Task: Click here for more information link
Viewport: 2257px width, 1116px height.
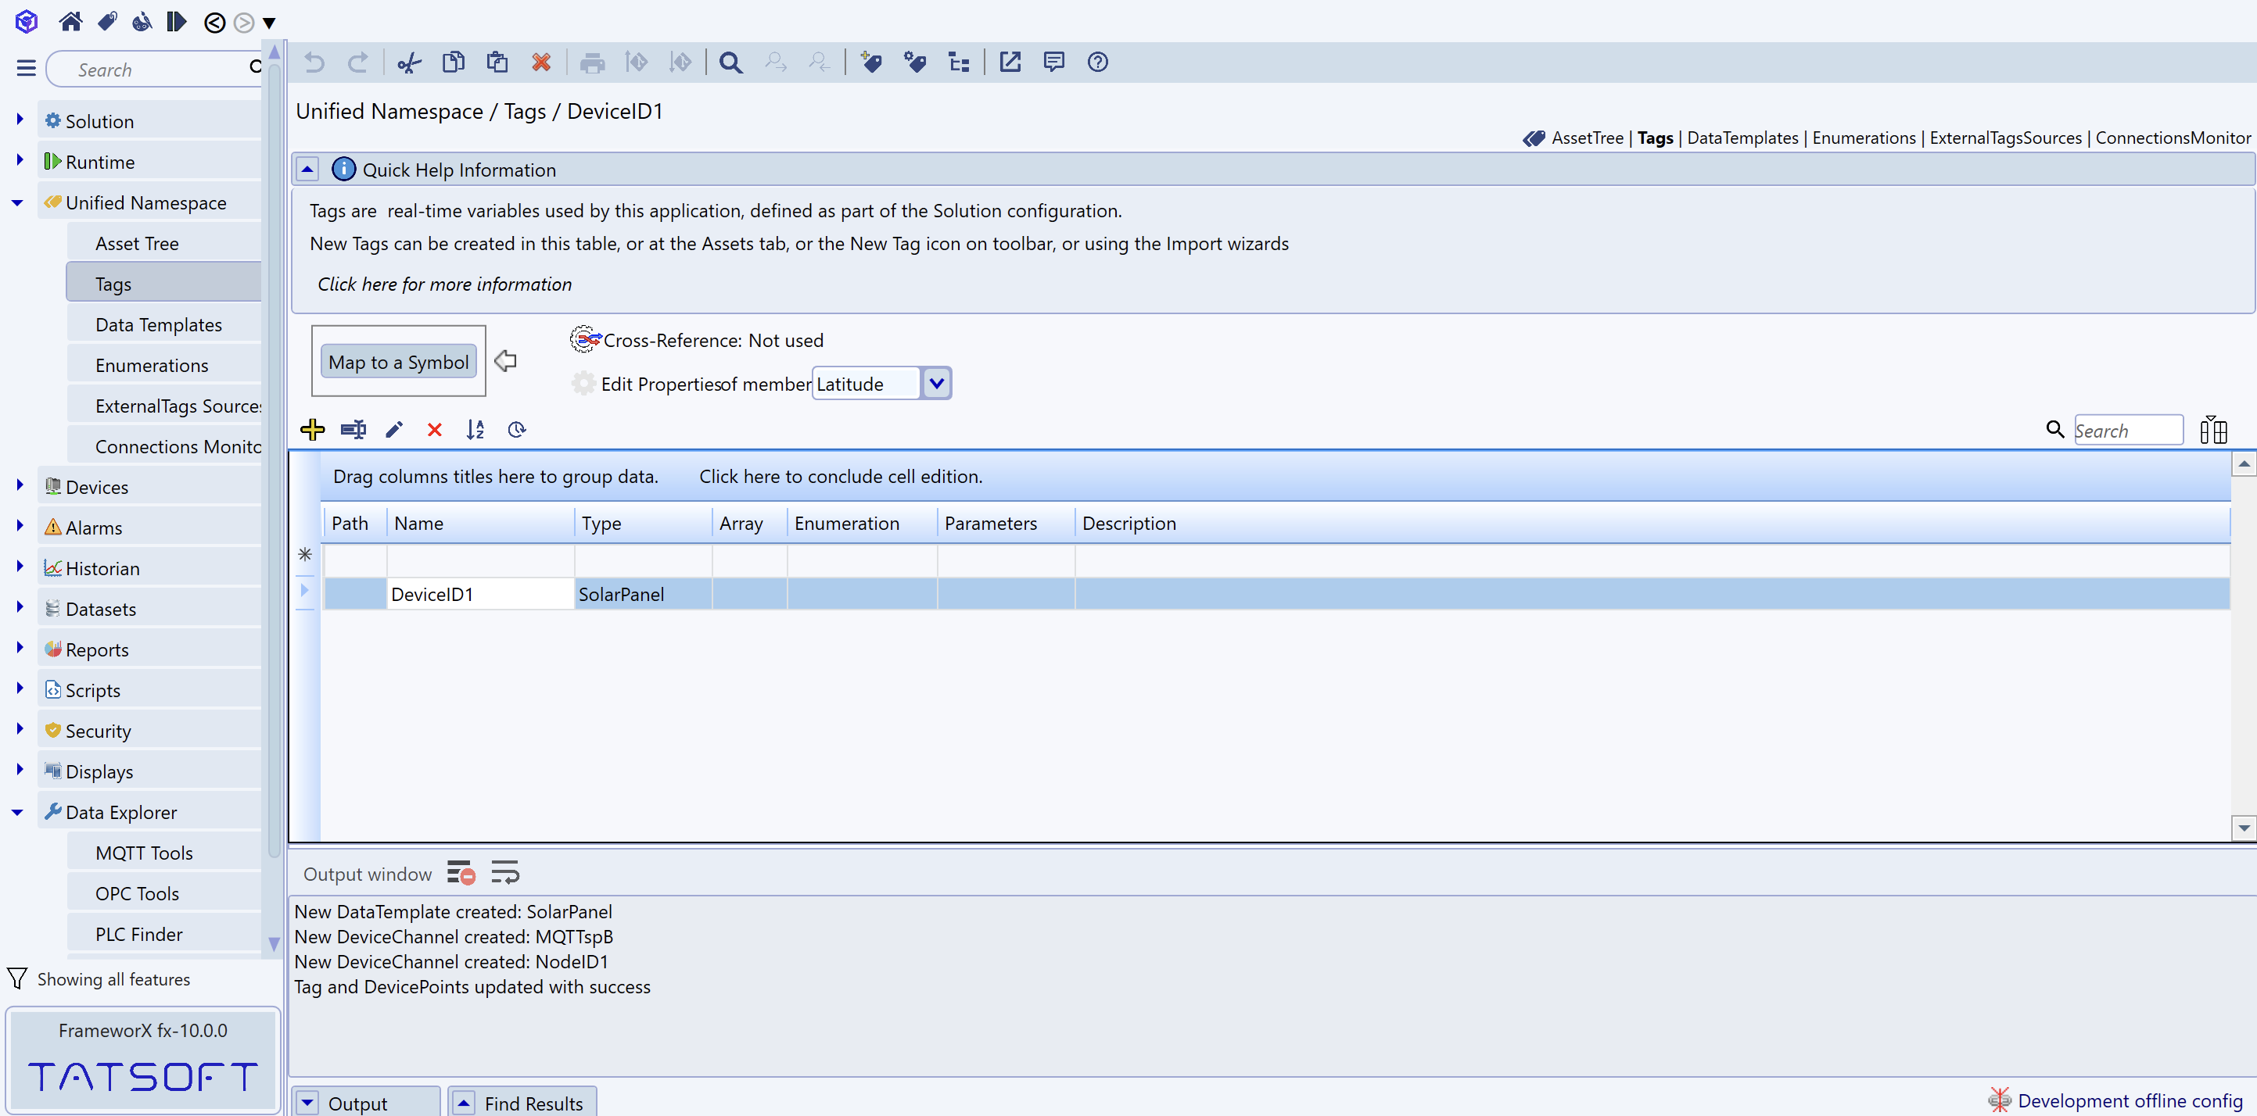Action: 444,284
